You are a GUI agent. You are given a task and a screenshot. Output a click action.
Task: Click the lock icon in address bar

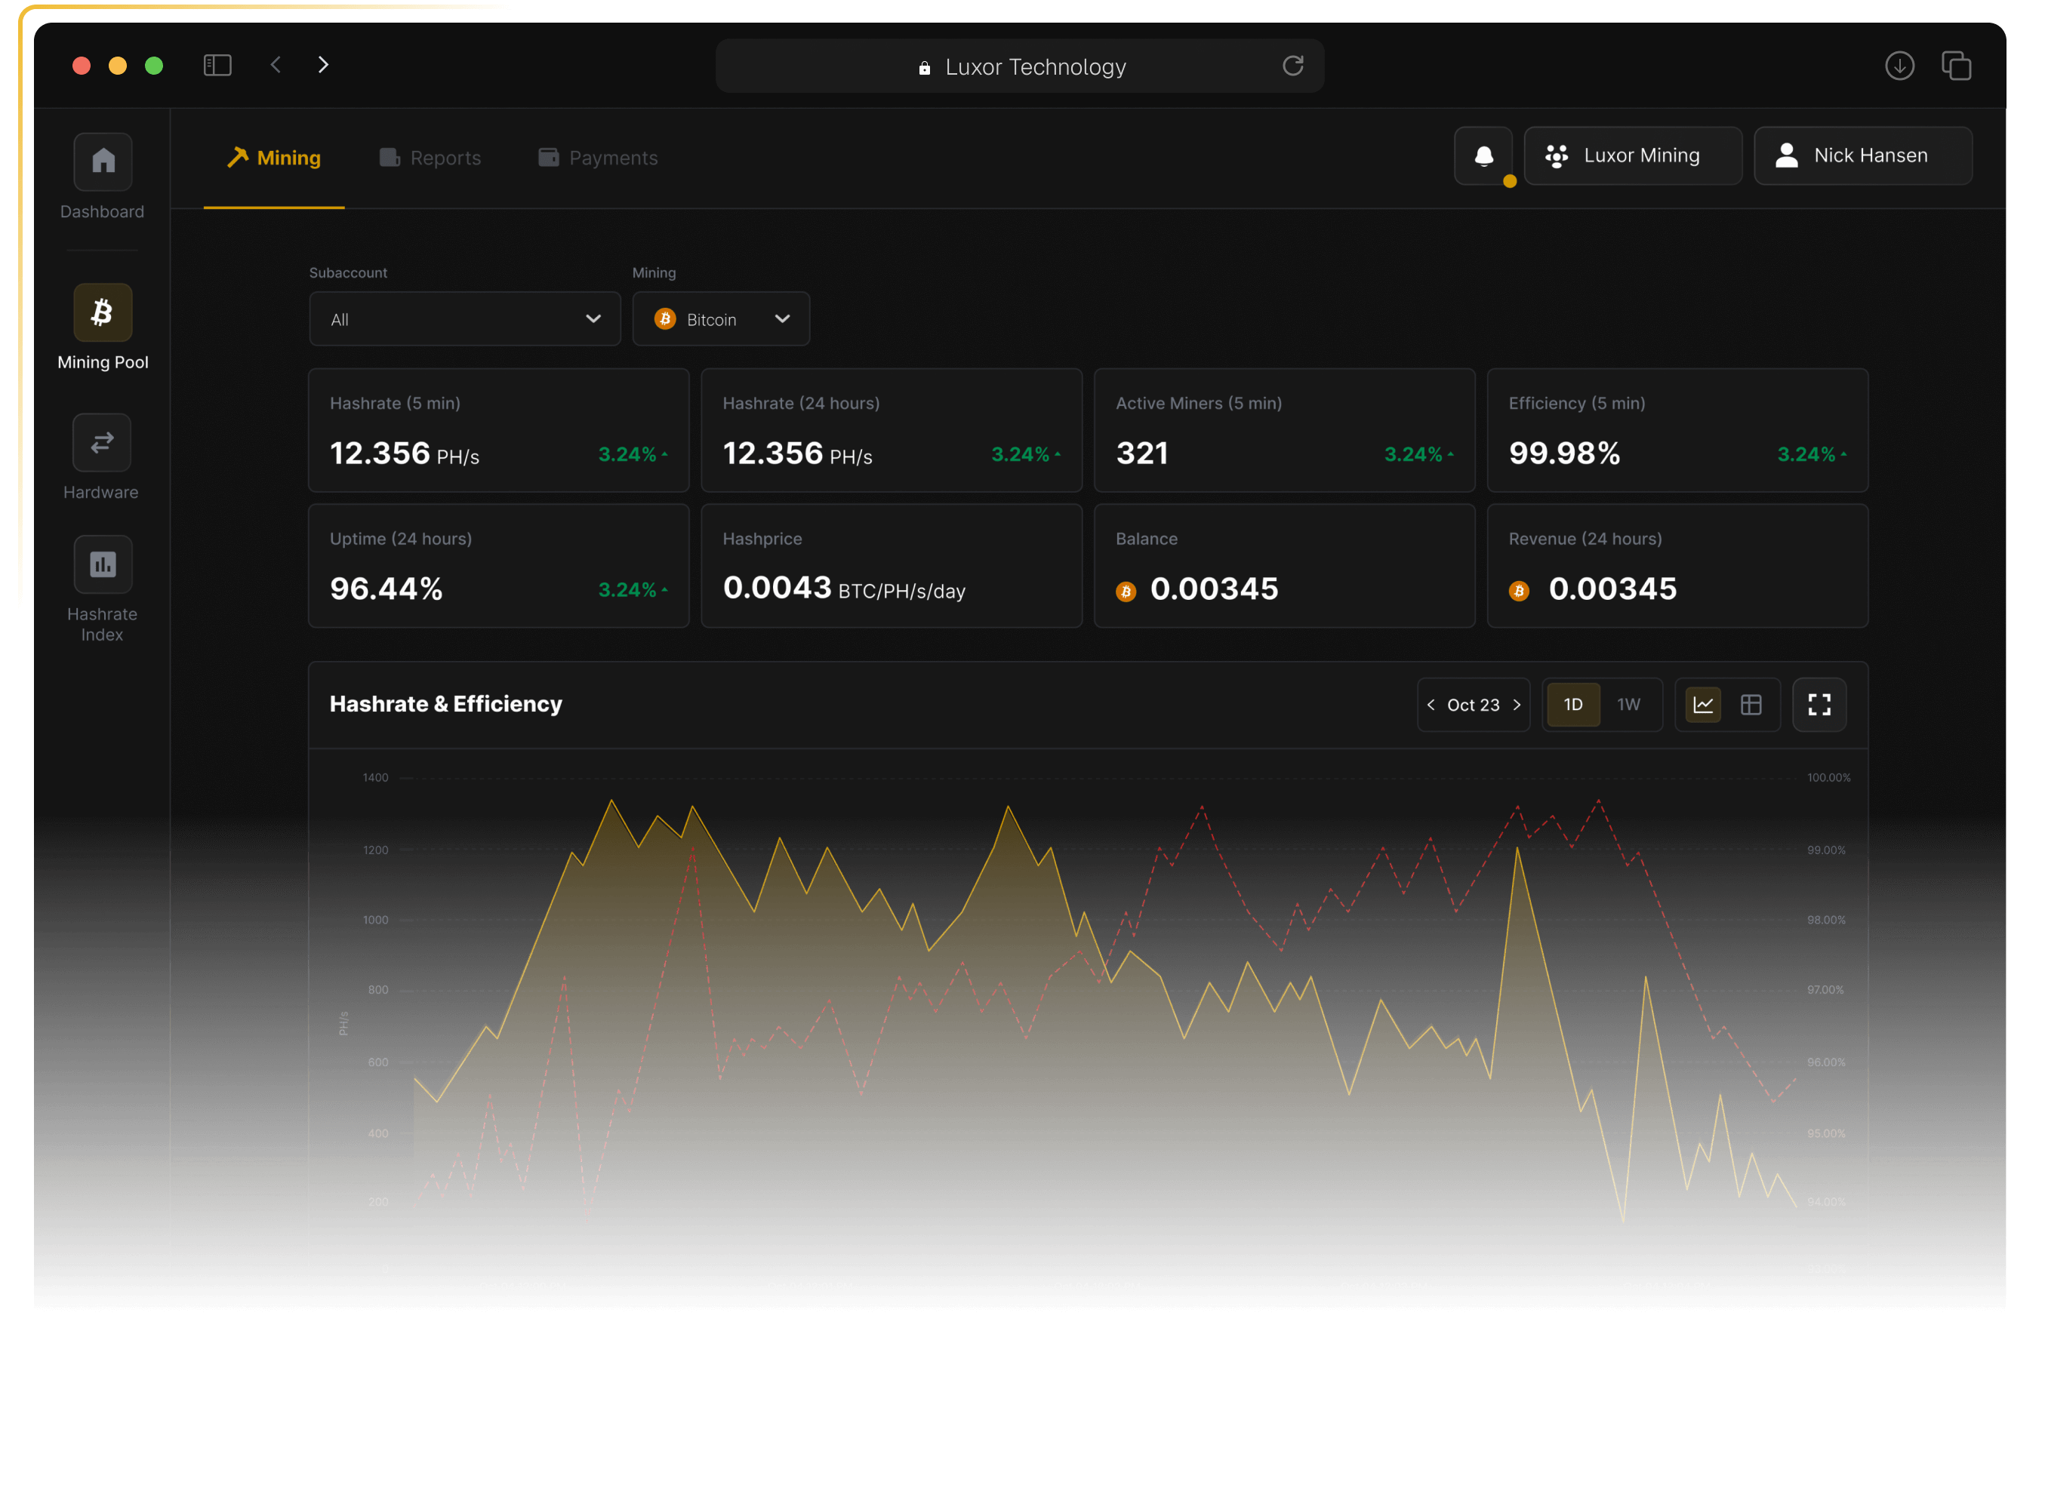pos(925,68)
